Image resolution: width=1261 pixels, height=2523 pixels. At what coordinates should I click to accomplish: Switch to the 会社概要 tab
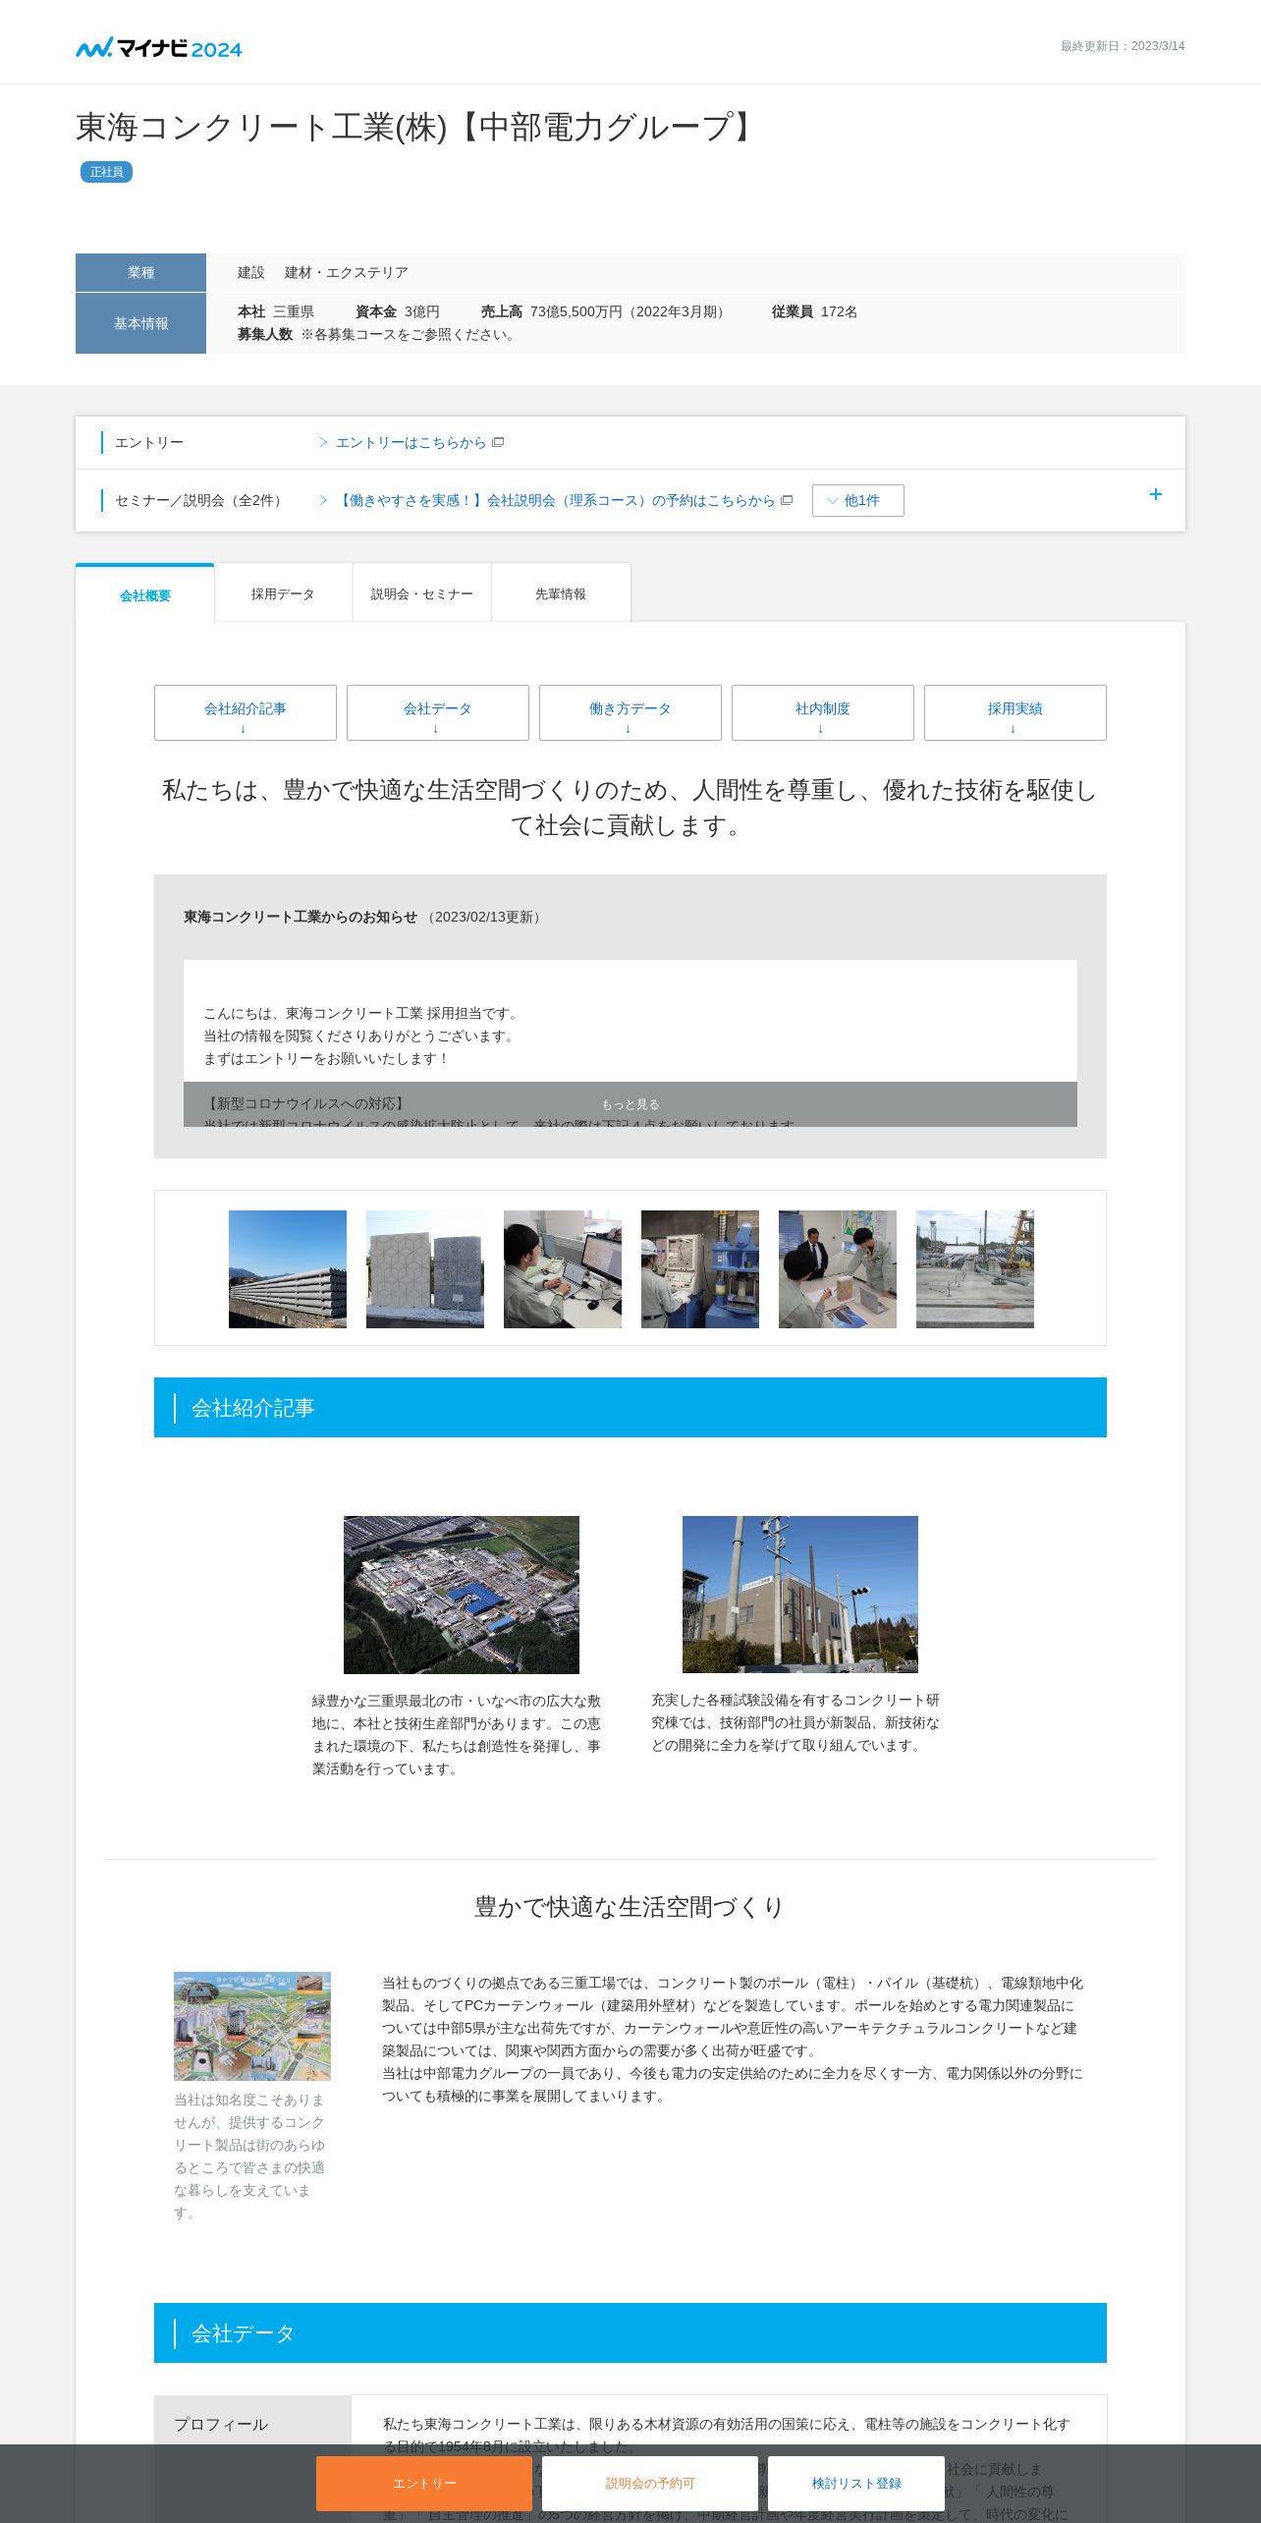pos(145,594)
